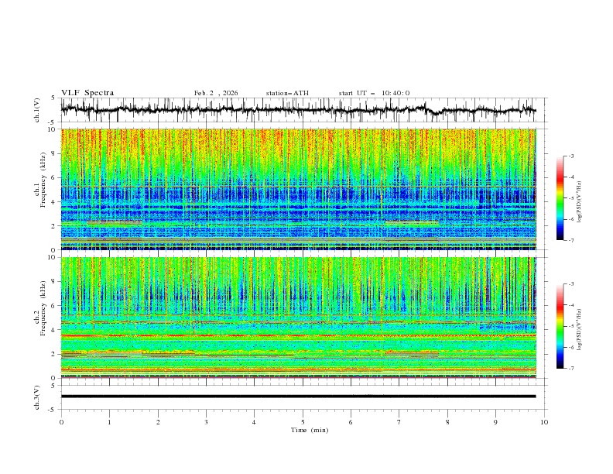Click the 'Time (min)' axis title
Viewport: 613px width, 474px height.
pyautogui.click(x=310, y=430)
